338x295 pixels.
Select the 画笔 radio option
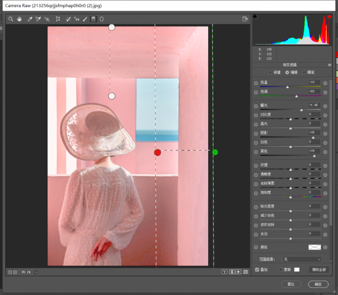[x=304, y=72]
